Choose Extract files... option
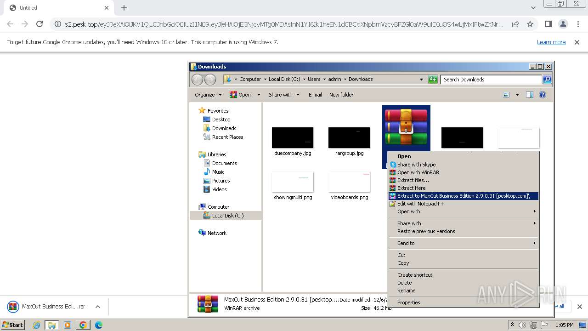The width and height of the screenshot is (588, 331). [464, 180]
